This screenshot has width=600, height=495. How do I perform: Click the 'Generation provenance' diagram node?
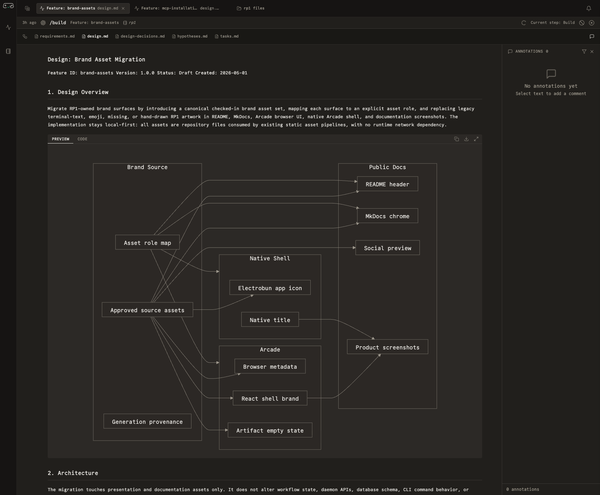(x=147, y=422)
